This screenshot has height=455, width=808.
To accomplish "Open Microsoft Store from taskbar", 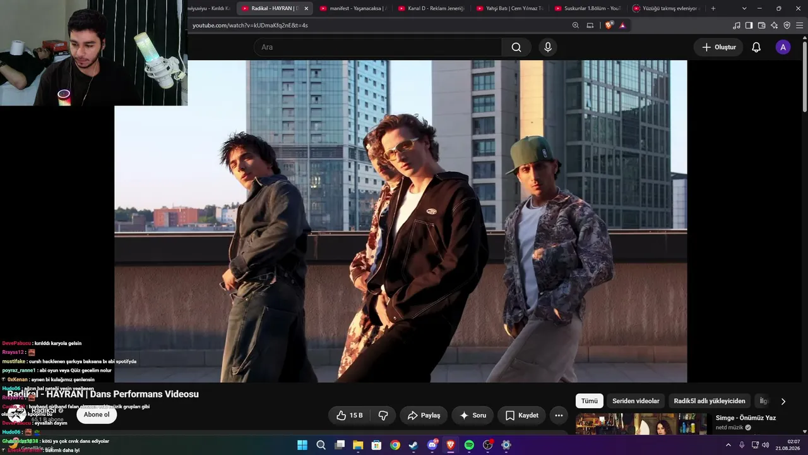I will (376, 445).
